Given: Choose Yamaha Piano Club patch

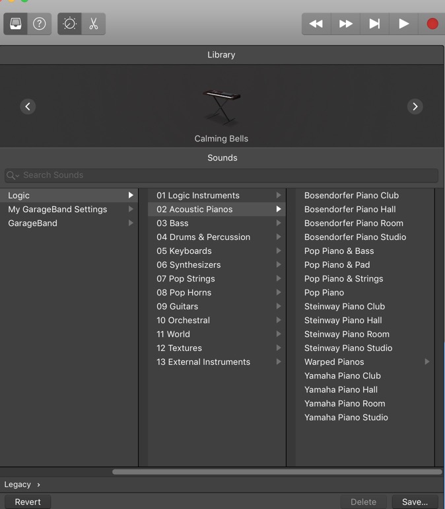Looking at the screenshot, I should [x=364, y=376].
